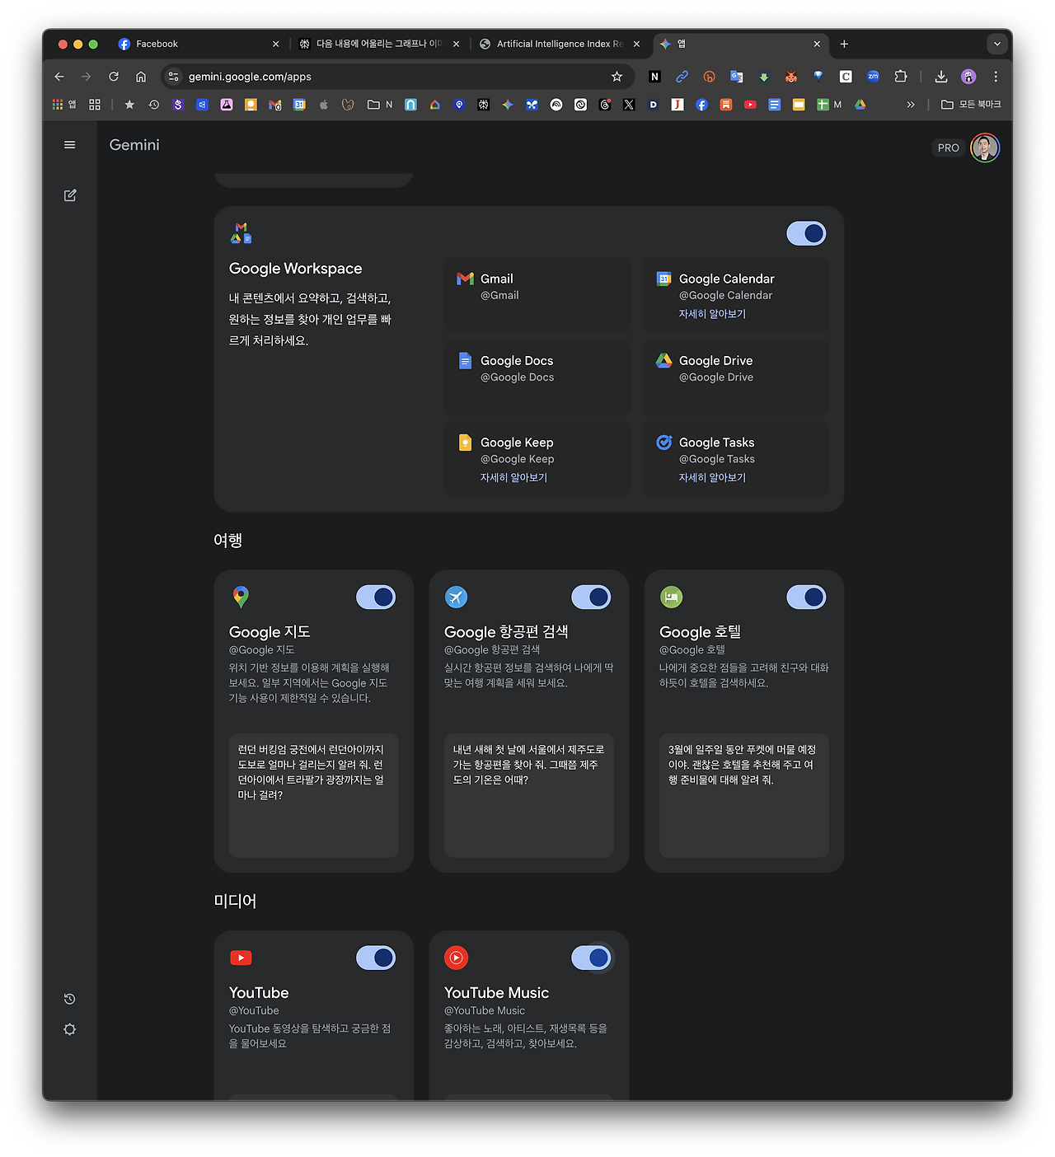Image resolution: width=1055 pixels, height=1157 pixels.
Task: Show hidden bookmarks with the chevron
Action: [x=911, y=105]
